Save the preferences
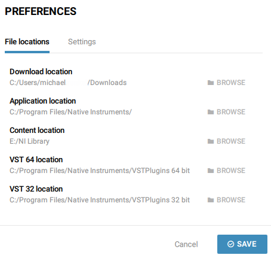 pyautogui.click(x=242, y=244)
